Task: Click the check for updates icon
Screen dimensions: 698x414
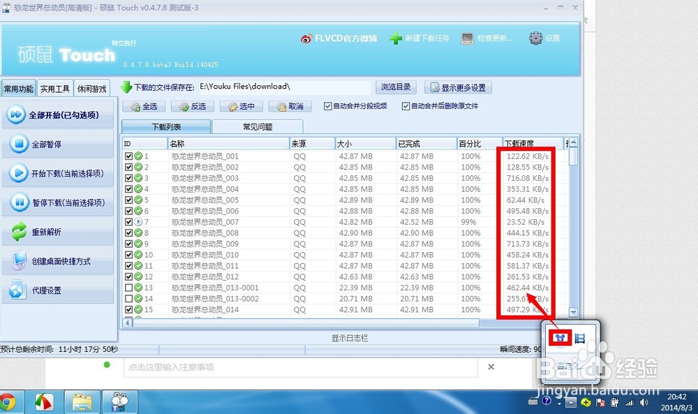Action: click(467, 38)
